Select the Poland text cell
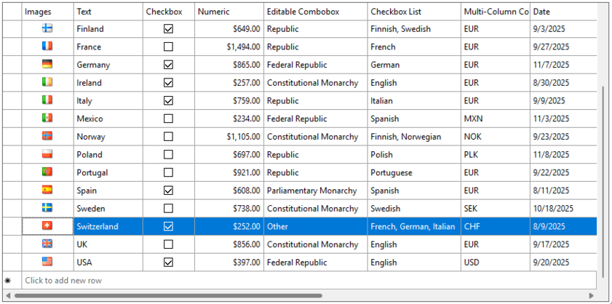 point(108,154)
